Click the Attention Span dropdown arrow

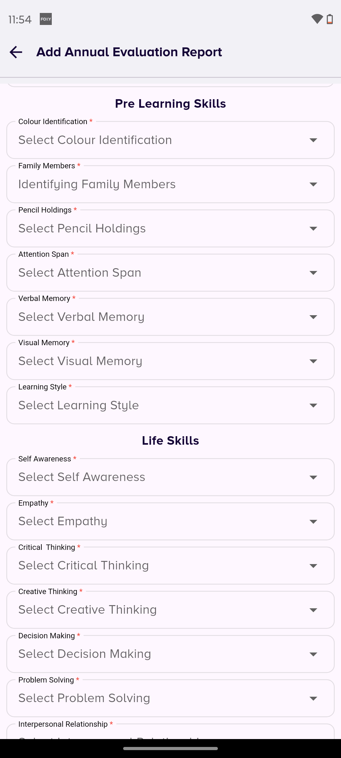point(313,273)
